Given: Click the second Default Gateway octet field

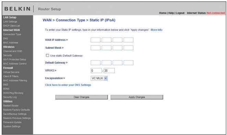Looking at the screenshot, I should (107, 63).
